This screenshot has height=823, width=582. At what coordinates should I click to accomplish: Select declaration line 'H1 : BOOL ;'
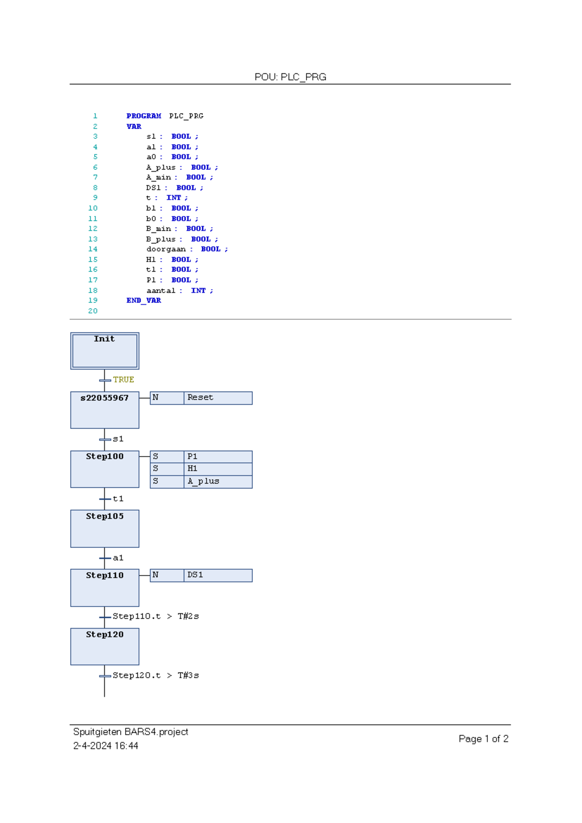(x=172, y=260)
